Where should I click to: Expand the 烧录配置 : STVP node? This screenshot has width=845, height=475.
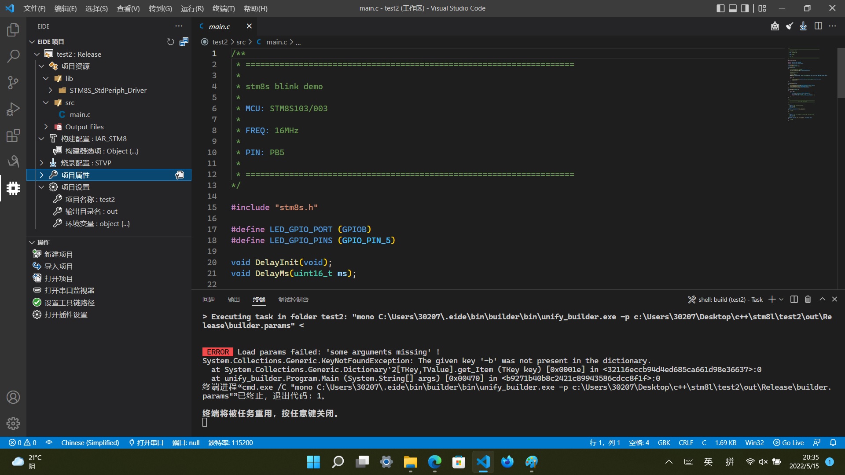click(x=41, y=163)
